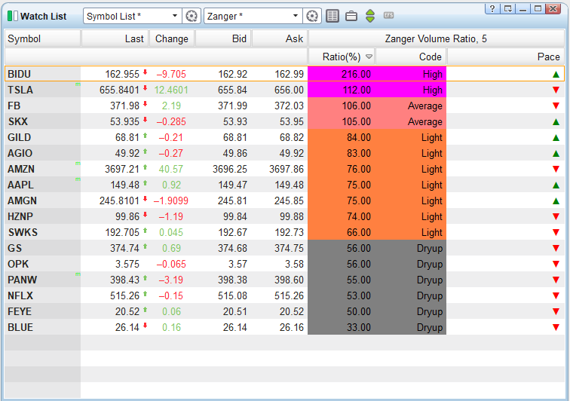This screenshot has width=570, height=401.
Task: Click AMZN last price 3697.21
Action: (x=122, y=169)
